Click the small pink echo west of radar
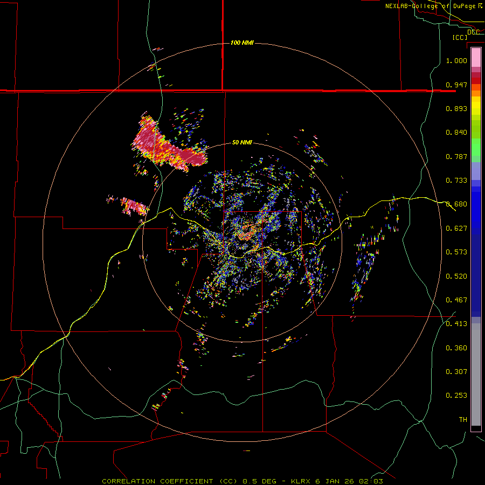Screen dimensions: 485x485 coord(135,206)
